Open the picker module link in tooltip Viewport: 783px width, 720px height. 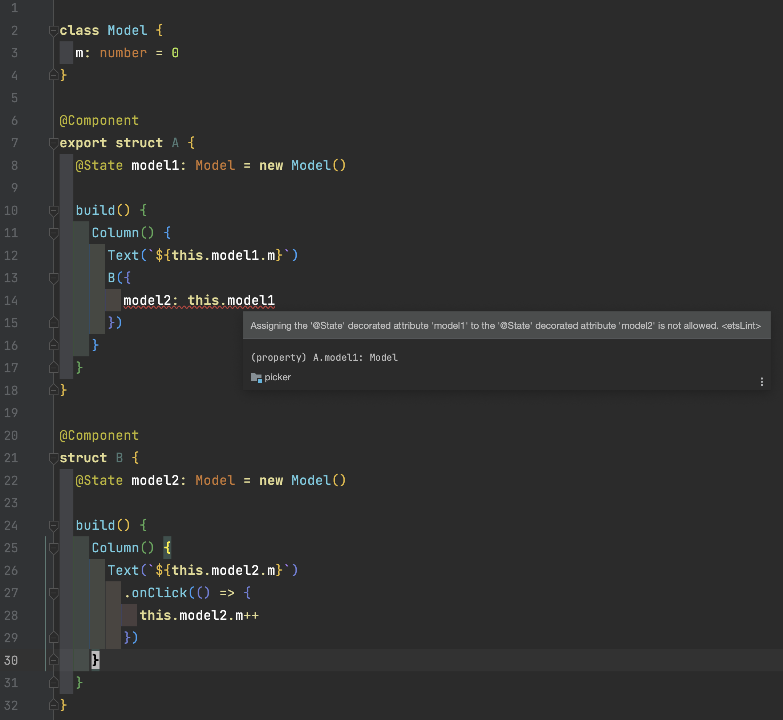[277, 377]
